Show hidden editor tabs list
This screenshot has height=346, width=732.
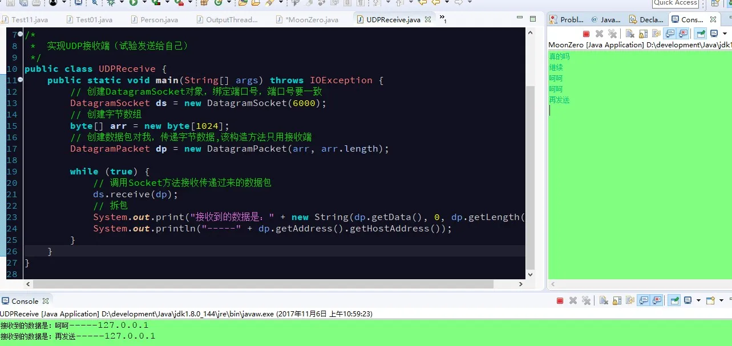coord(442,20)
